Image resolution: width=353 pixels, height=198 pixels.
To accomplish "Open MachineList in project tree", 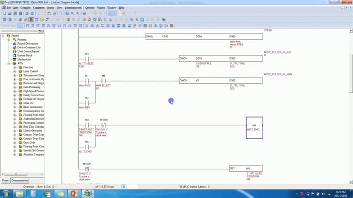I will [x=24, y=59].
